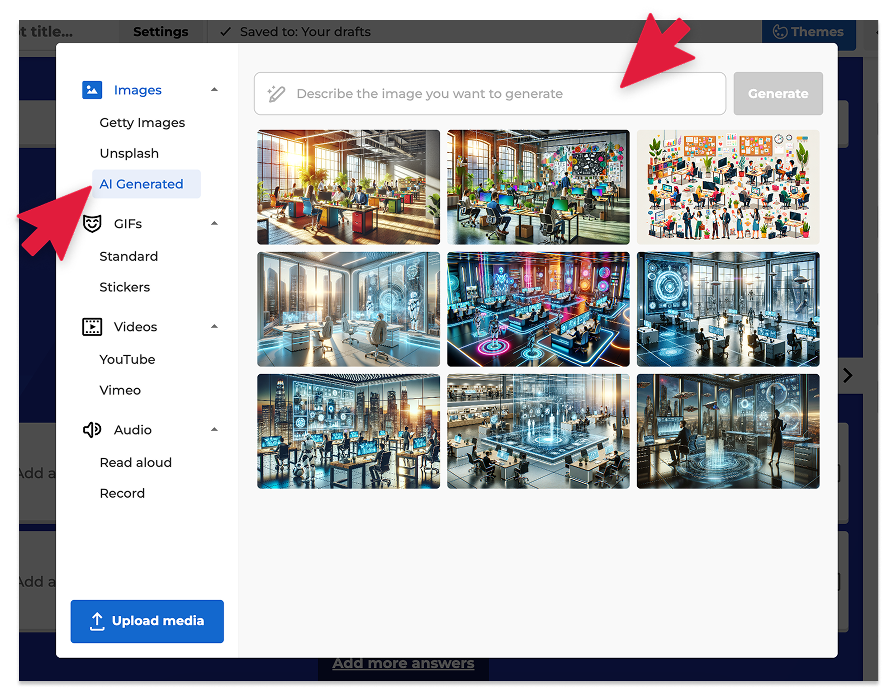Select the central hologram platform office thumbnail
882x688 pixels.
(538, 431)
